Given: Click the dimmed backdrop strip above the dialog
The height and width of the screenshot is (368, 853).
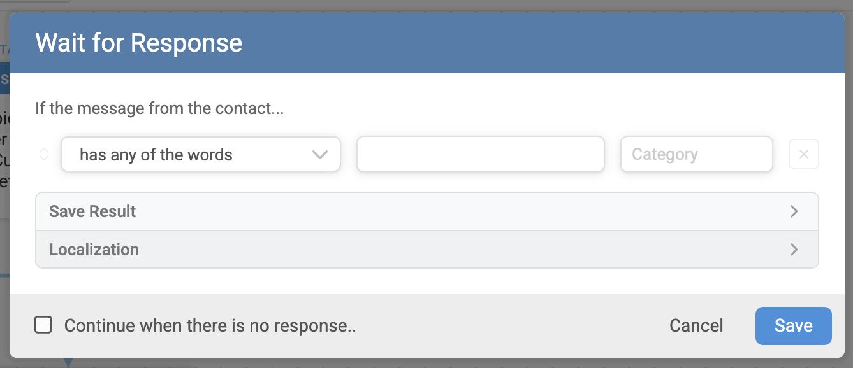Looking at the screenshot, I should tap(426, 6).
